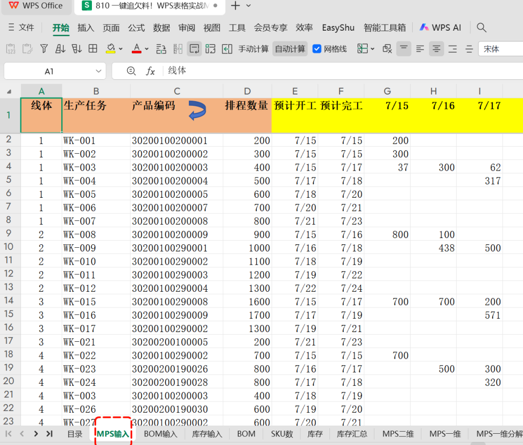Open the insert function fx button
This screenshot has height=445, width=523.
click(x=151, y=71)
